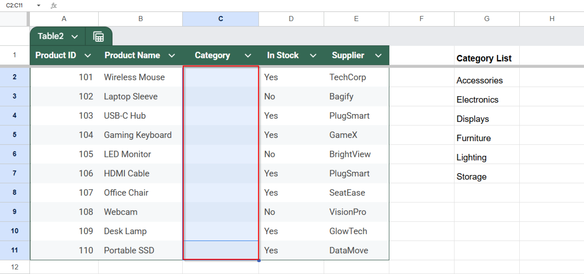Open the Category column dropdown arrow

point(248,55)
